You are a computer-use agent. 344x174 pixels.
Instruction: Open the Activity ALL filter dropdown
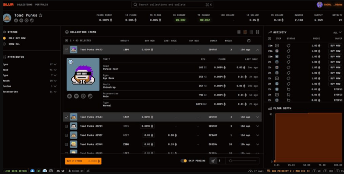pyautogui.click(x=337, y=32)
